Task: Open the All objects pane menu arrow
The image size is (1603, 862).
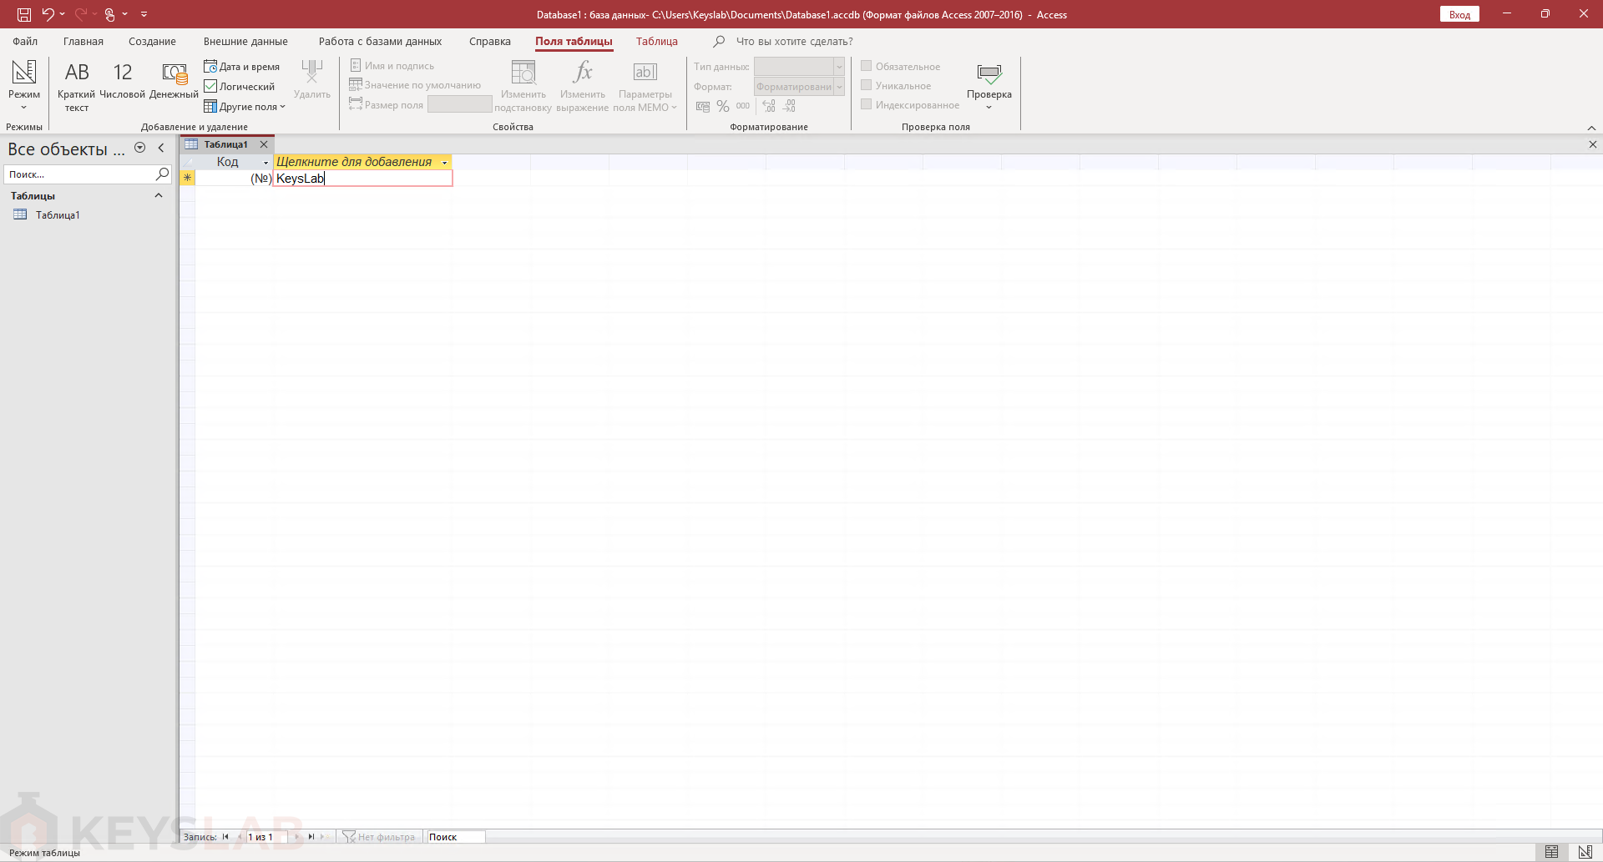Action: [x=140, y=148]
